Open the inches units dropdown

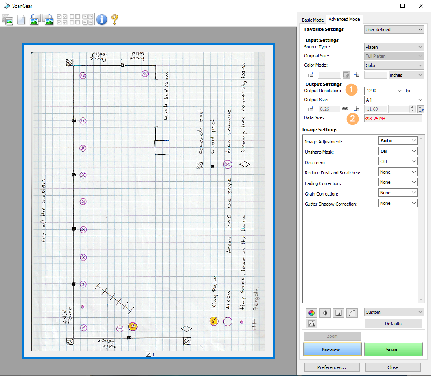[x=406, y=75]
